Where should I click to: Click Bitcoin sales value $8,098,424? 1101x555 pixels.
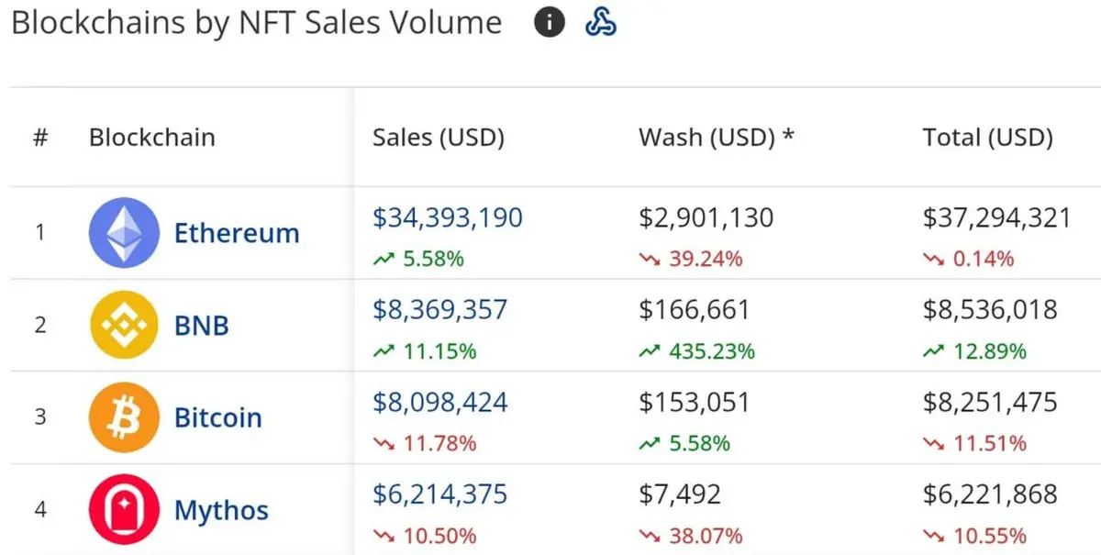(x=440, y=403)
